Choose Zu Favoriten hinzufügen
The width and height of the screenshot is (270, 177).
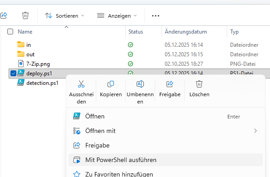point(166,174)
